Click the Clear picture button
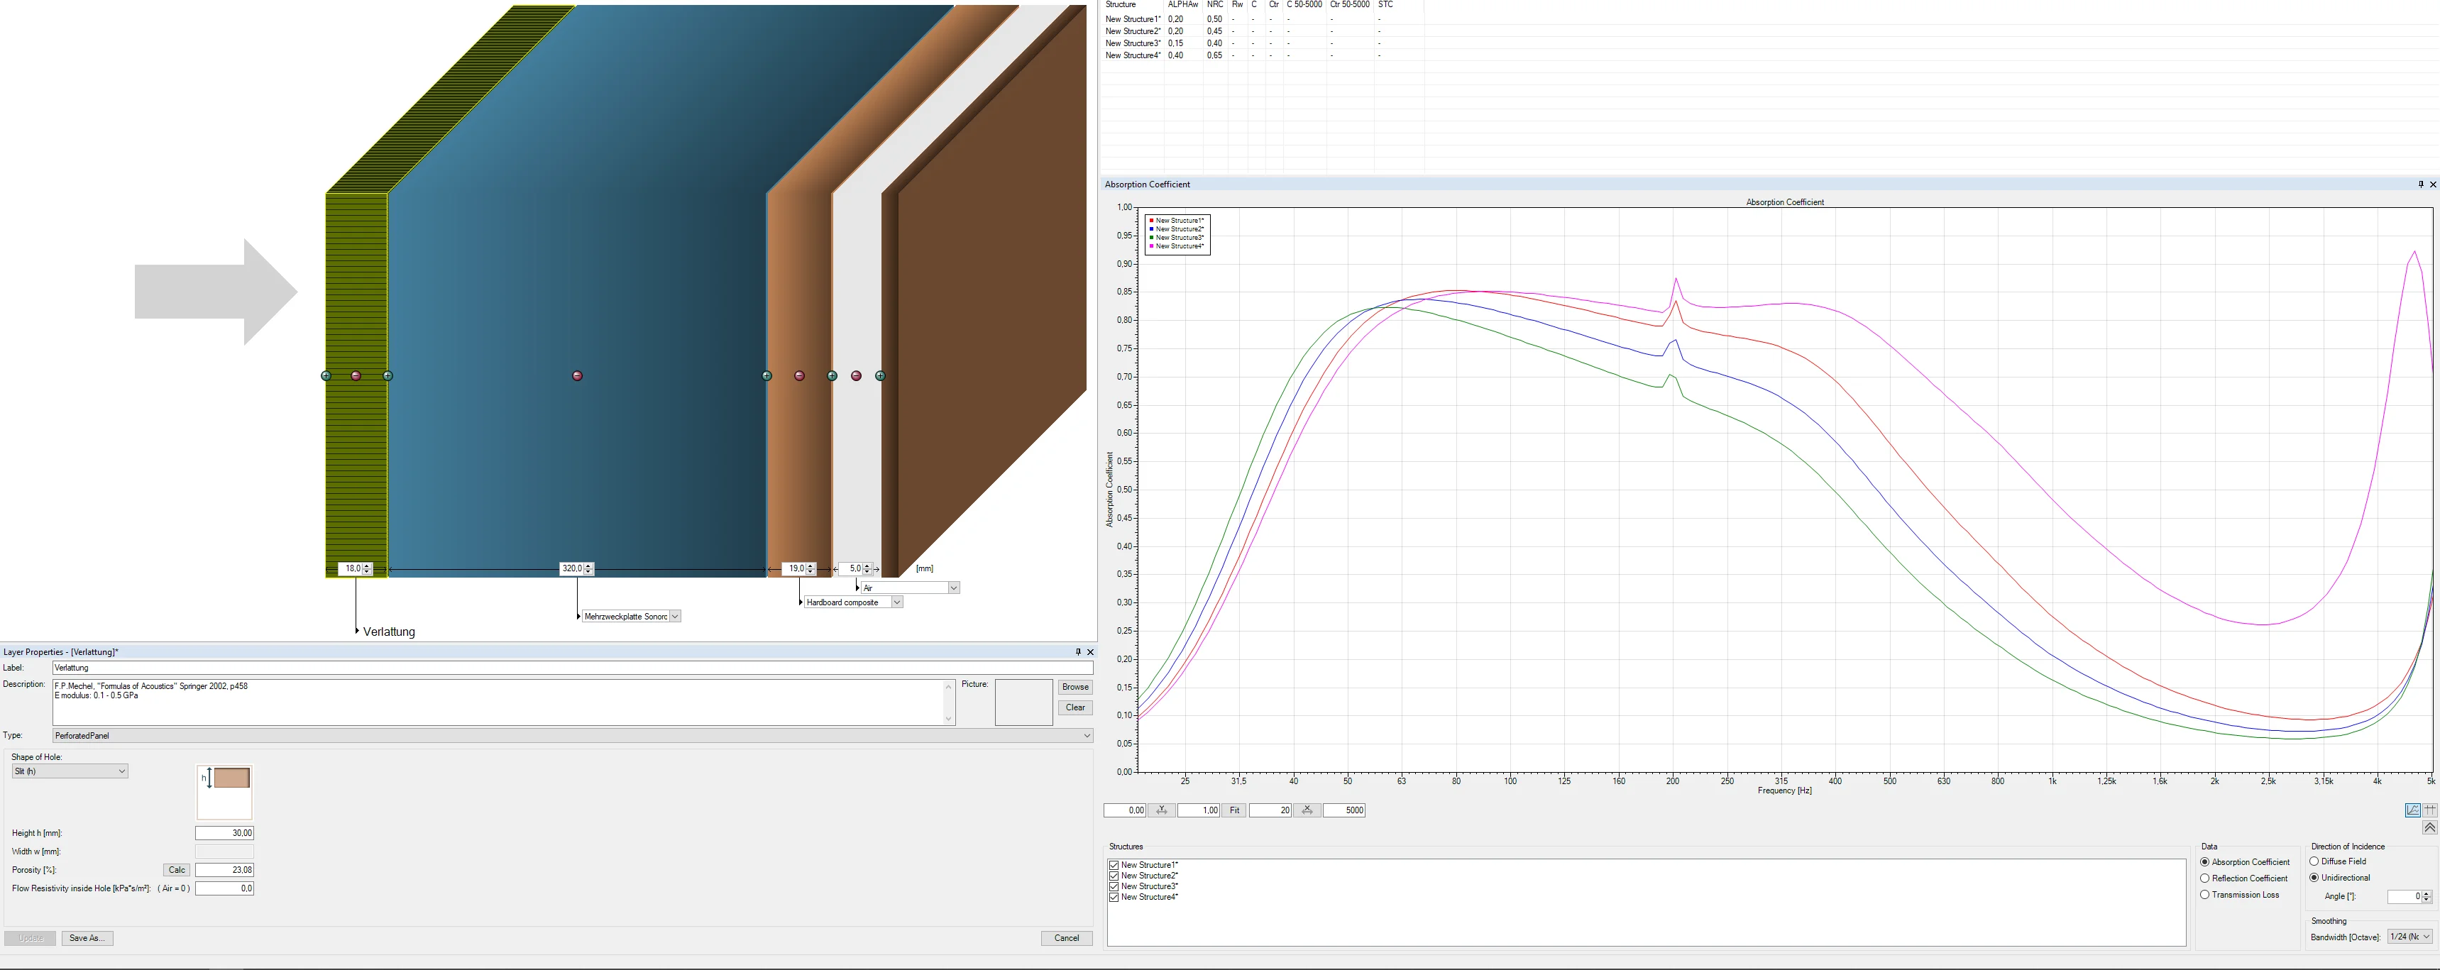 click(1075, 707)
